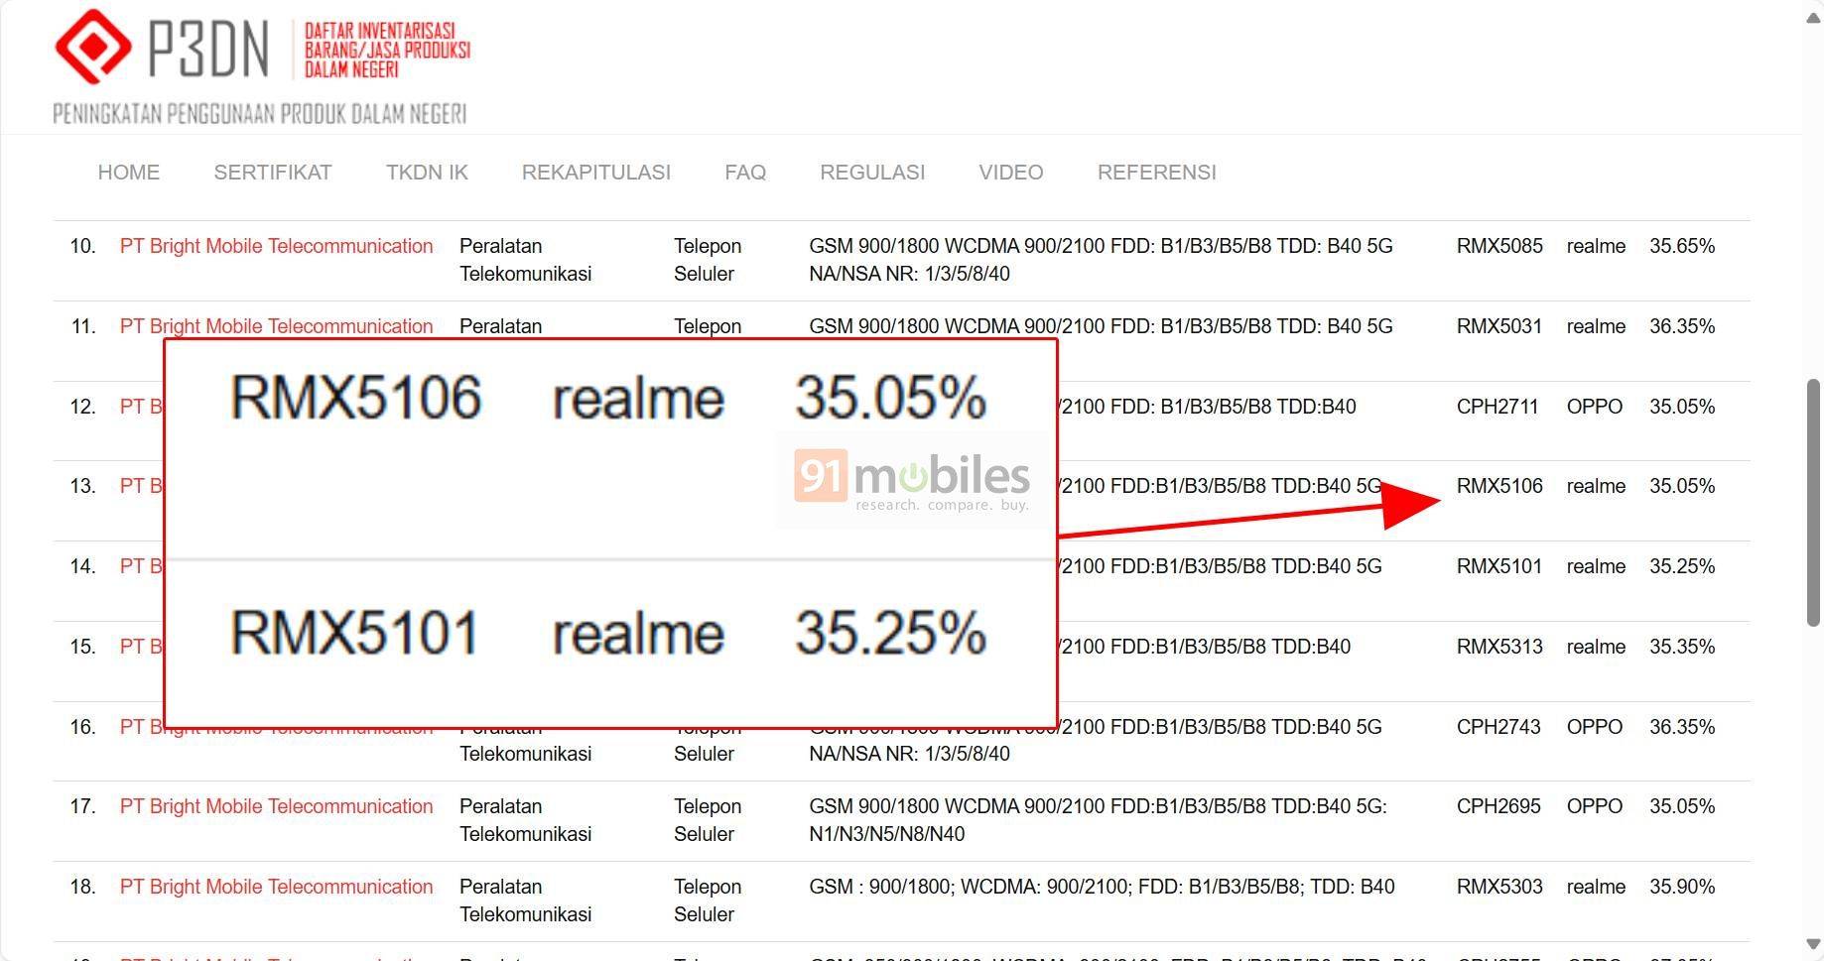Viewport: 1824px width, 961px height.
Task: Select model number RMX5101 in the table row
Action: point(1499,566)
